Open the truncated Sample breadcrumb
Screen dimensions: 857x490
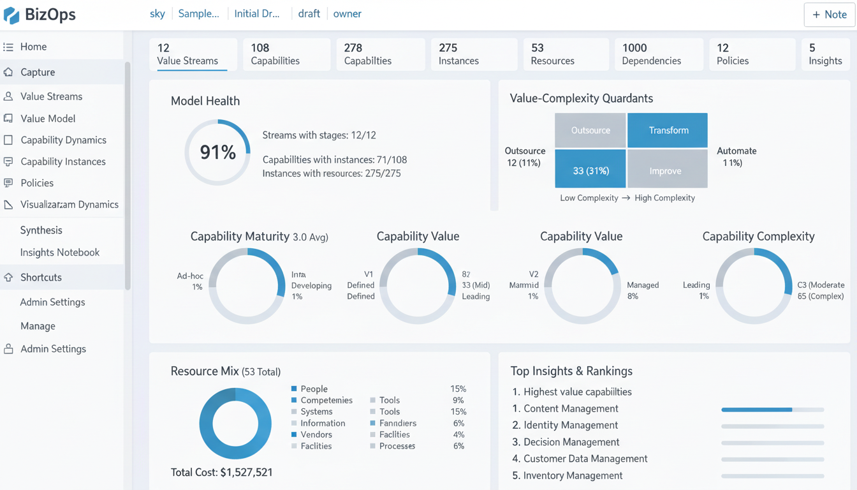point(198,13)
